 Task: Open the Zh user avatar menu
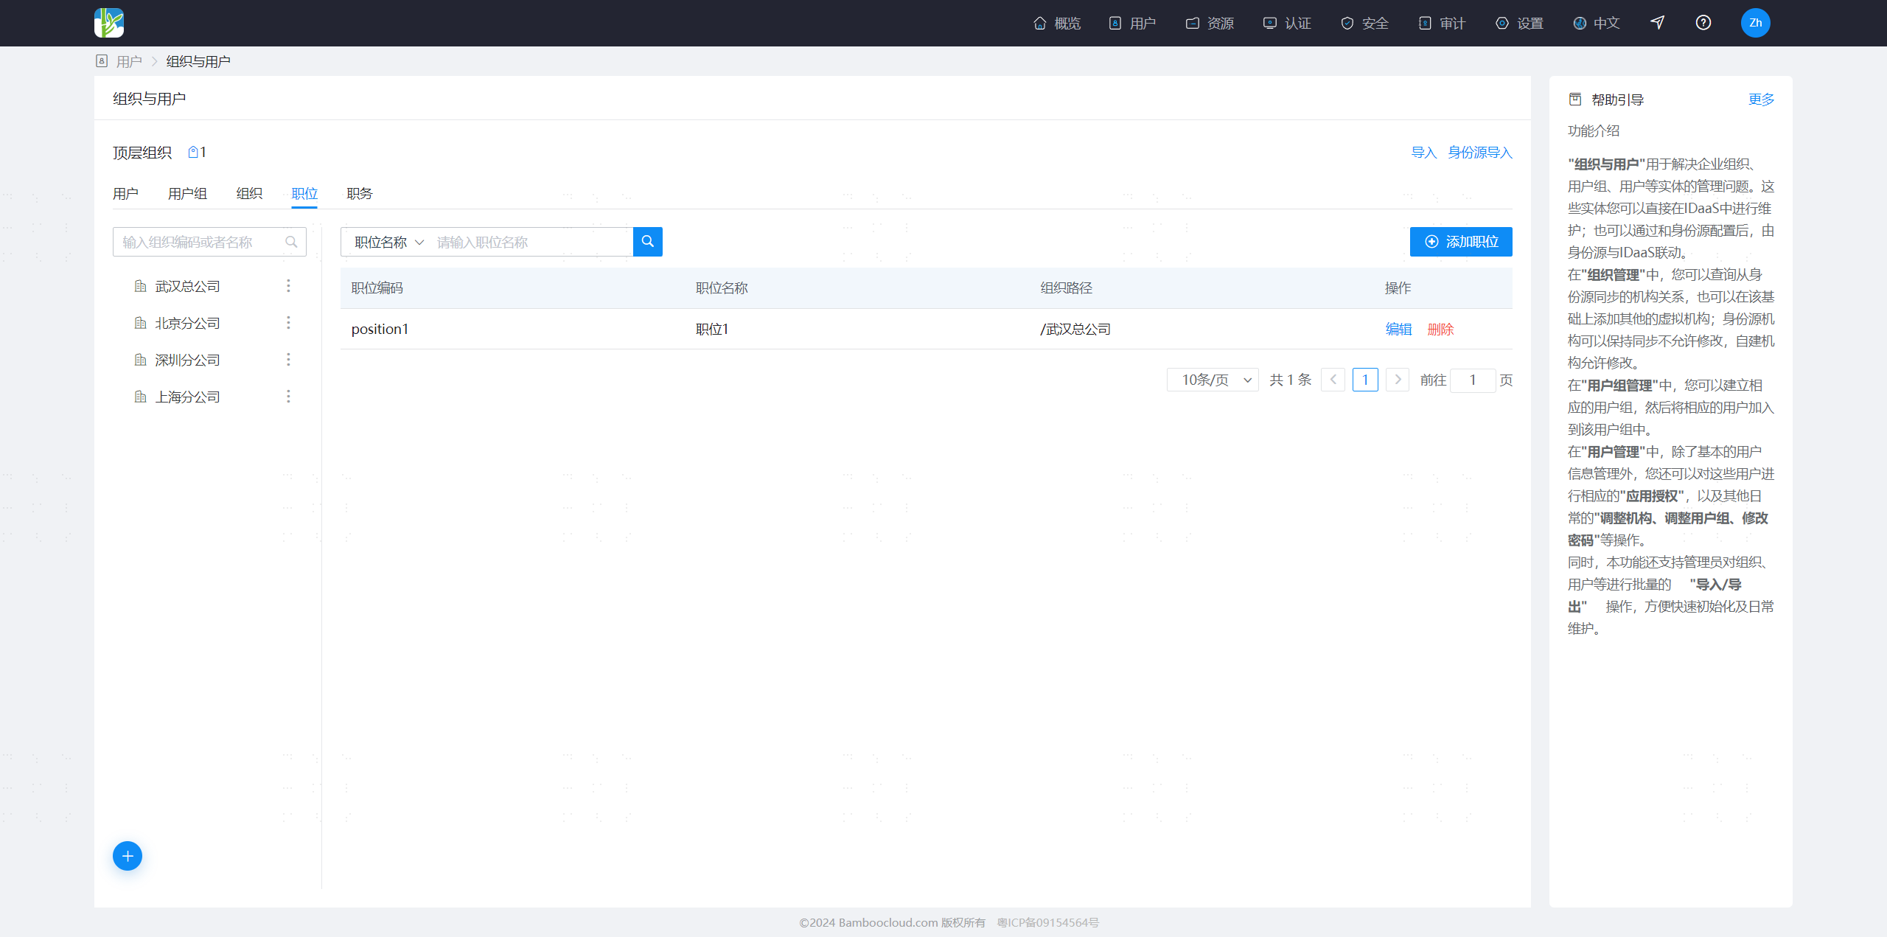coord(1755,23)
